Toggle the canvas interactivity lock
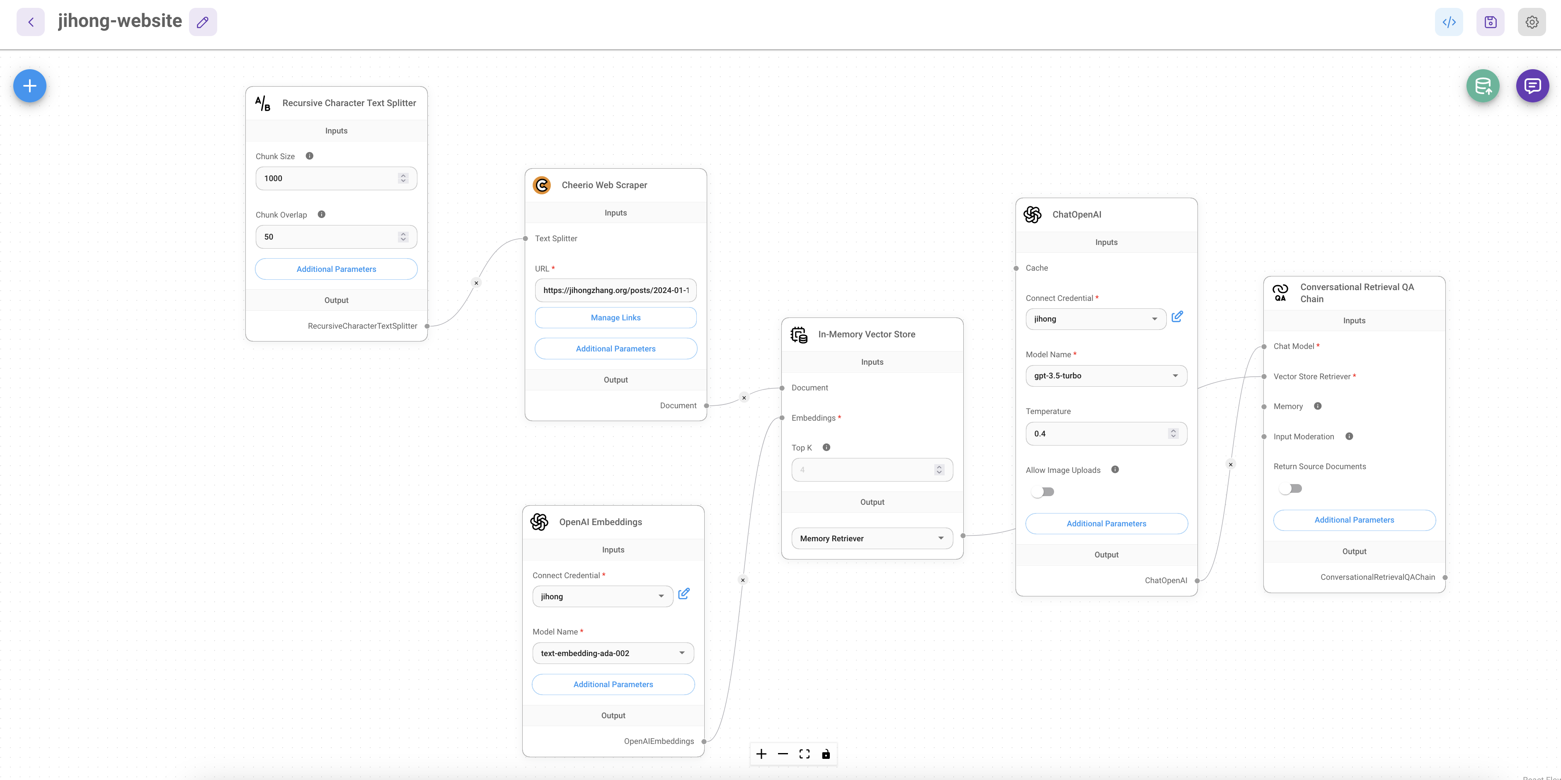The height and width of the screenshot is (780, 1561). [826, 753]
